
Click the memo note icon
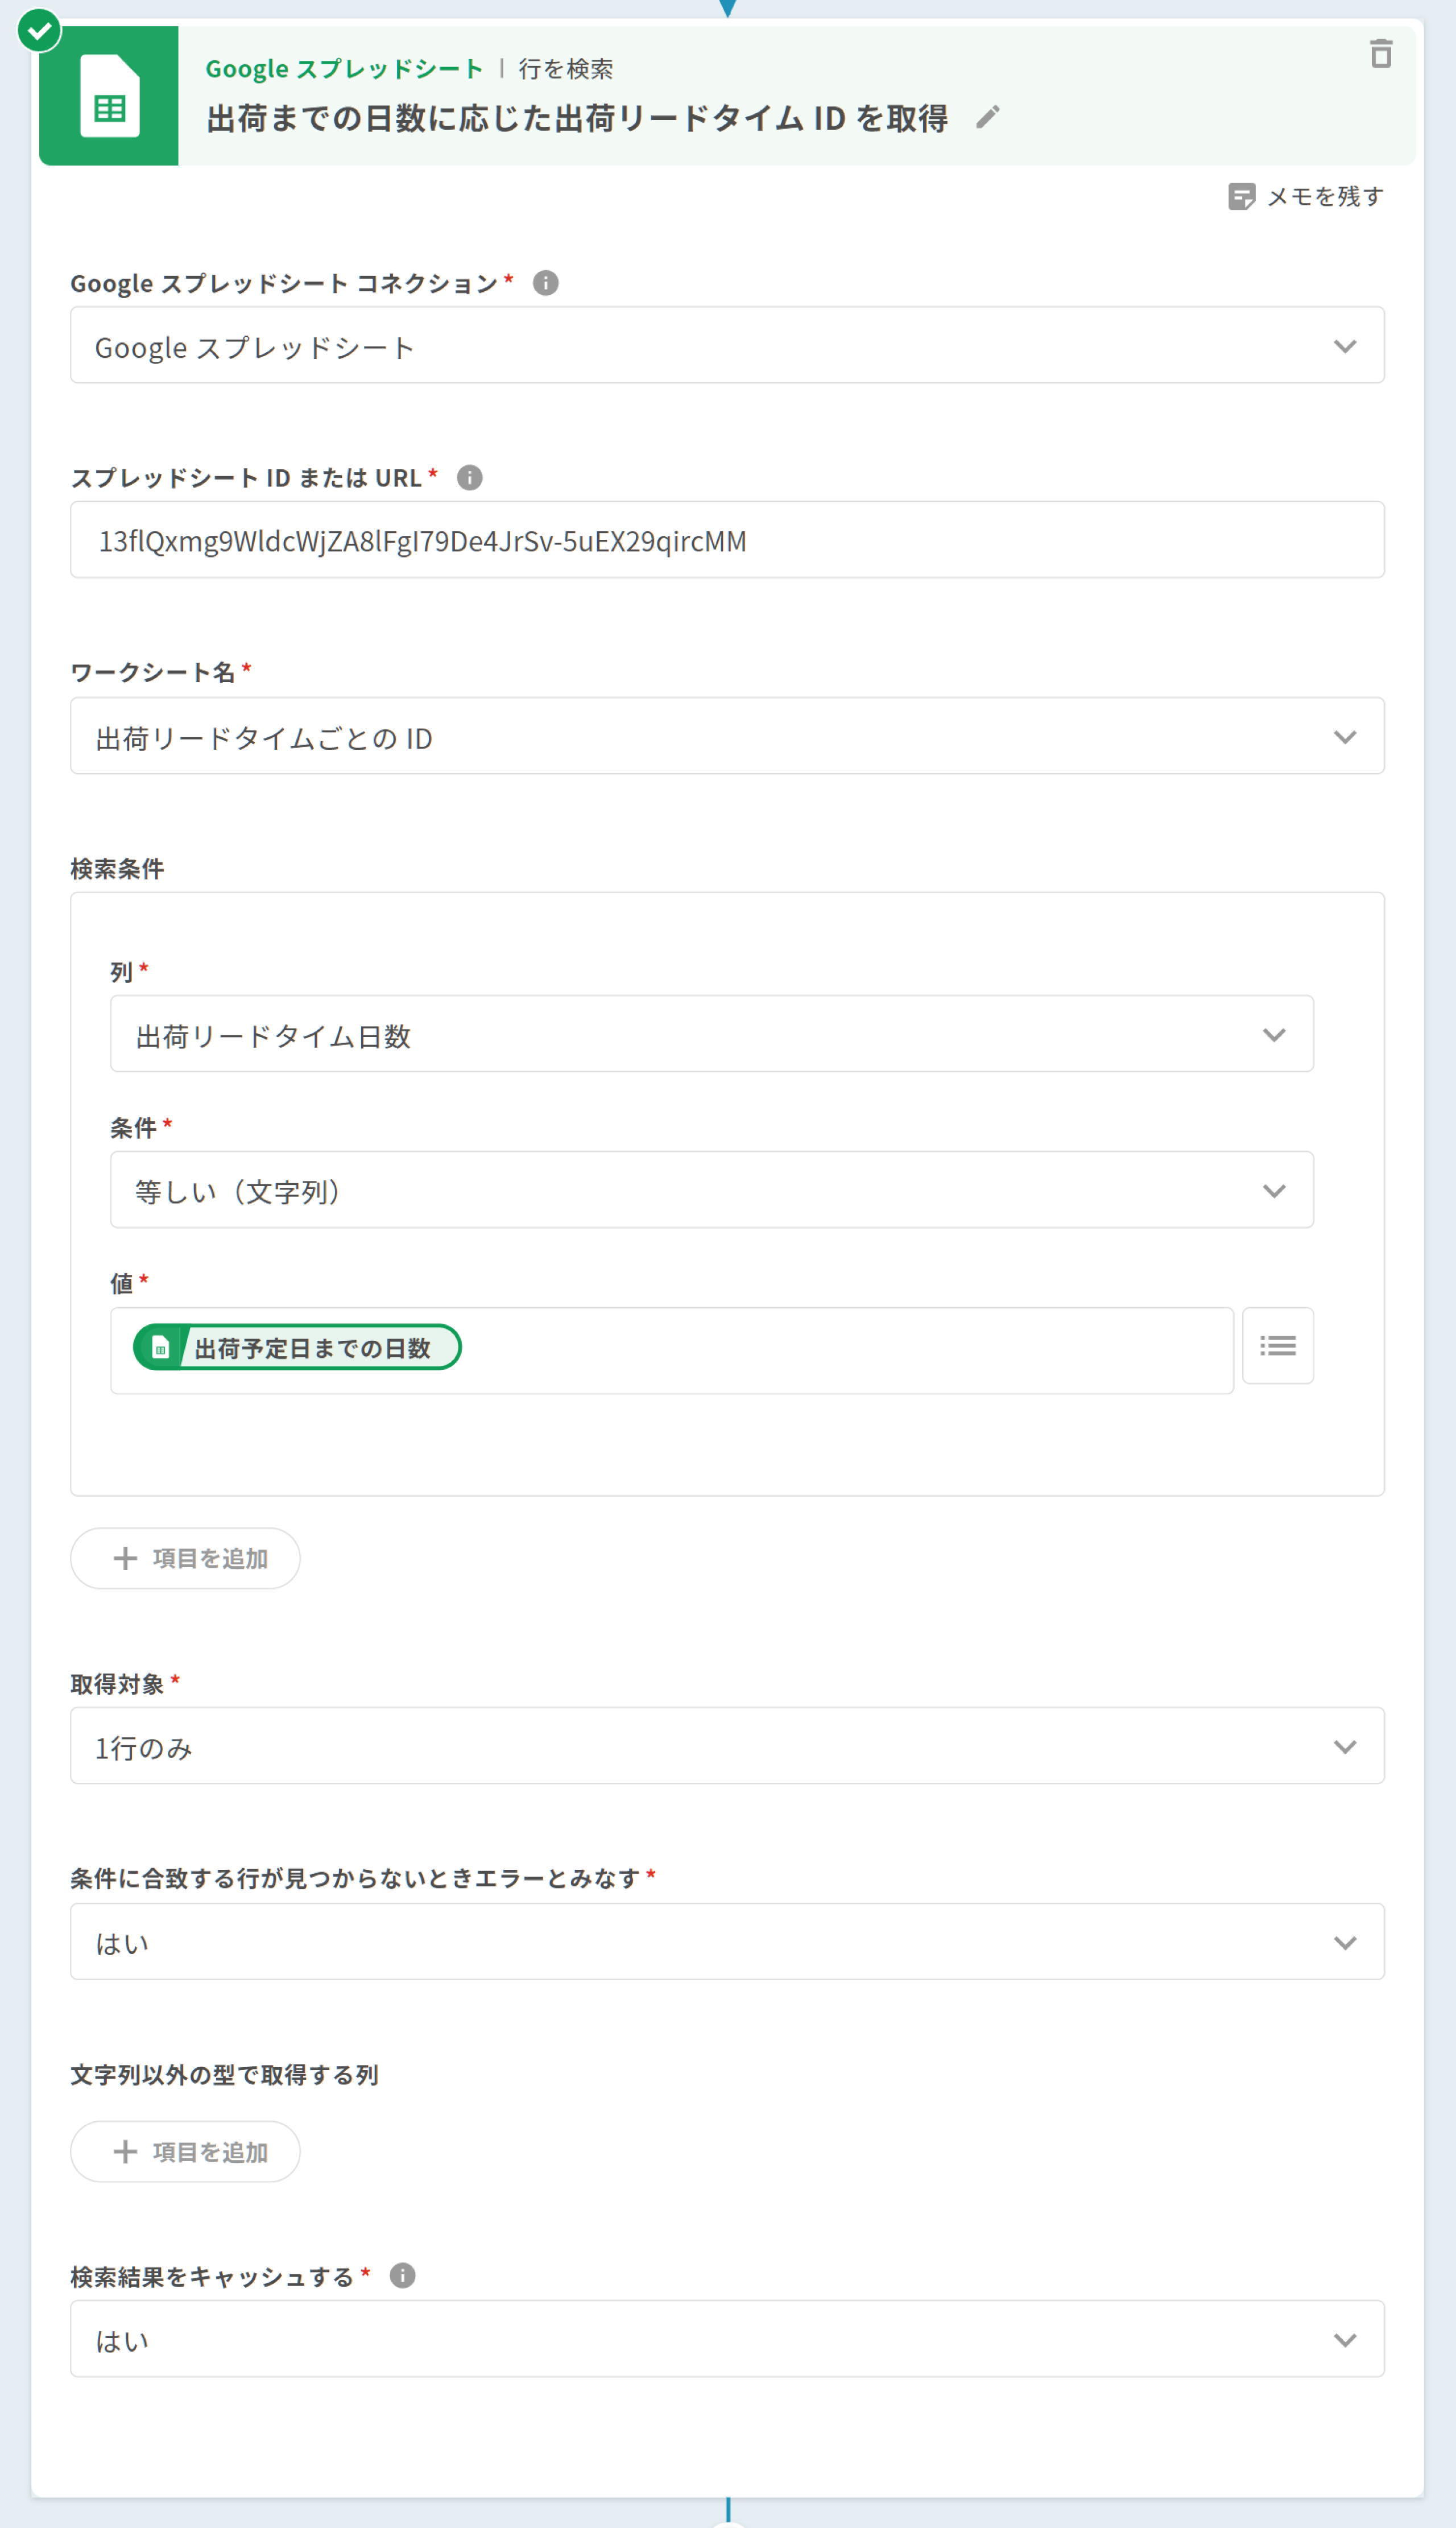click(1241, 196)
